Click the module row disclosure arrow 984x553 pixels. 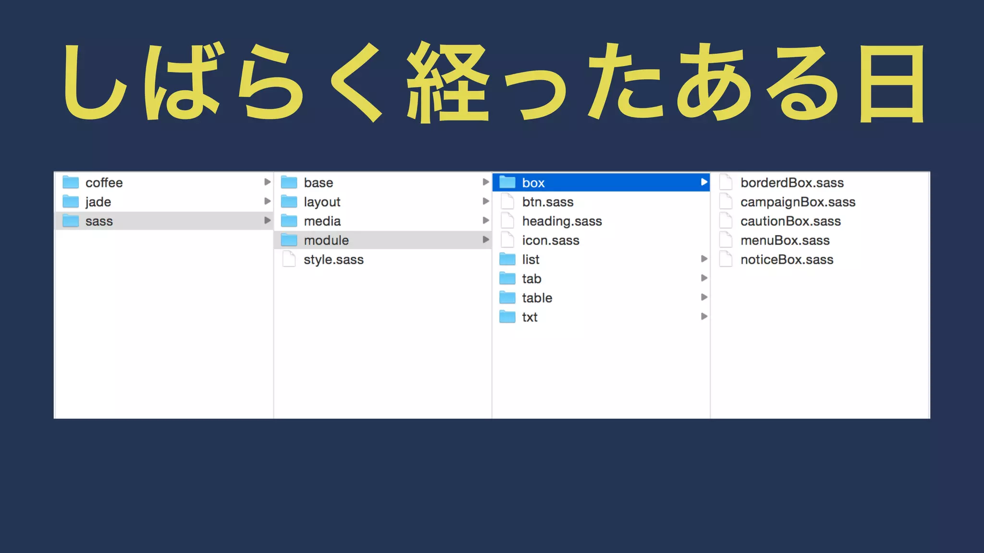(x=486, y=240)
